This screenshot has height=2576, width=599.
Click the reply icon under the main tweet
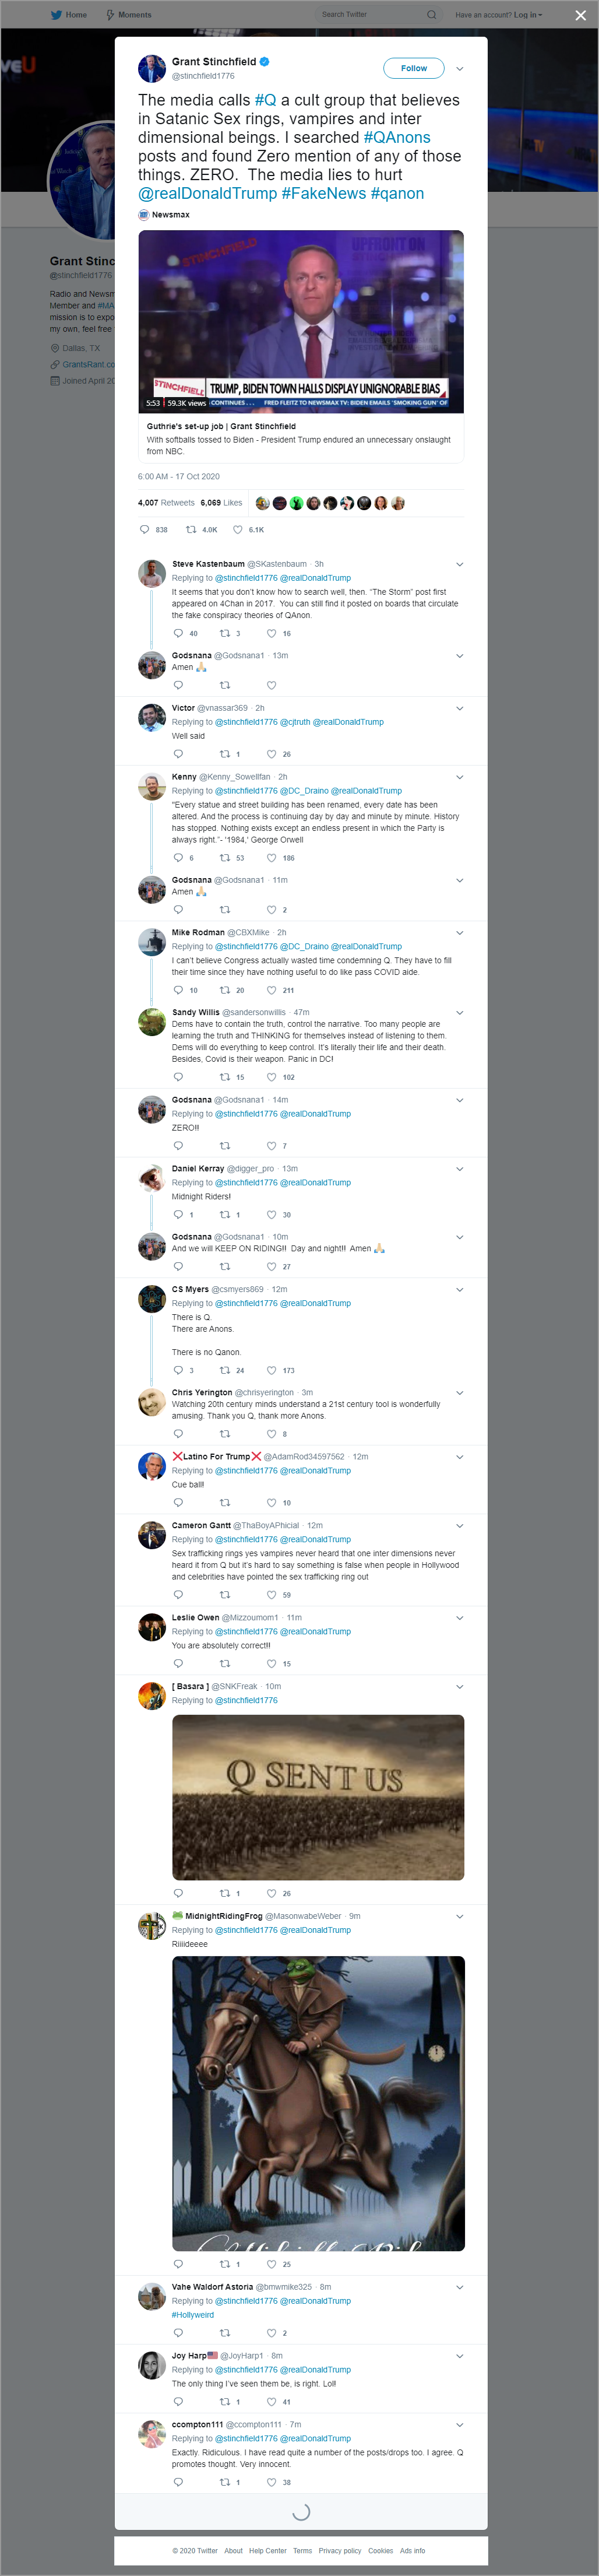click(144, 529)
